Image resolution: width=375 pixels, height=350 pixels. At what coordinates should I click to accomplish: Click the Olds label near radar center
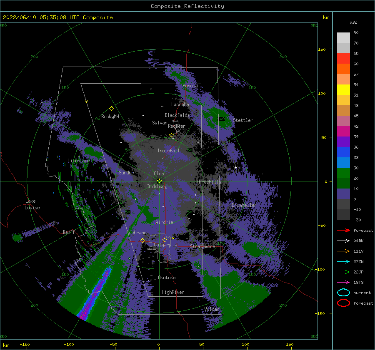point(159,174)
